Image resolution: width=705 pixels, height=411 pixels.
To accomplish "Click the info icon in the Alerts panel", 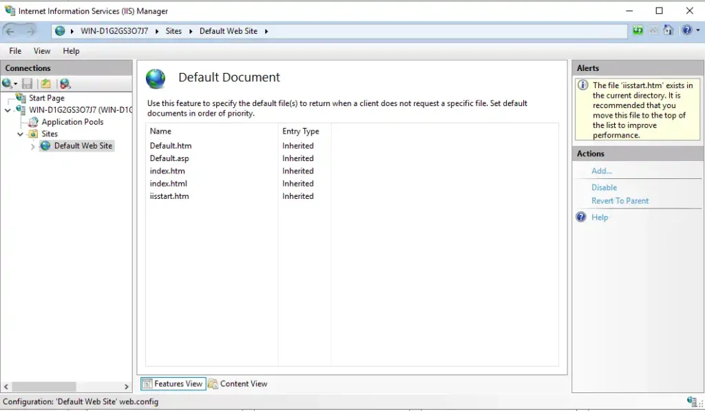I will coord(582,85).
